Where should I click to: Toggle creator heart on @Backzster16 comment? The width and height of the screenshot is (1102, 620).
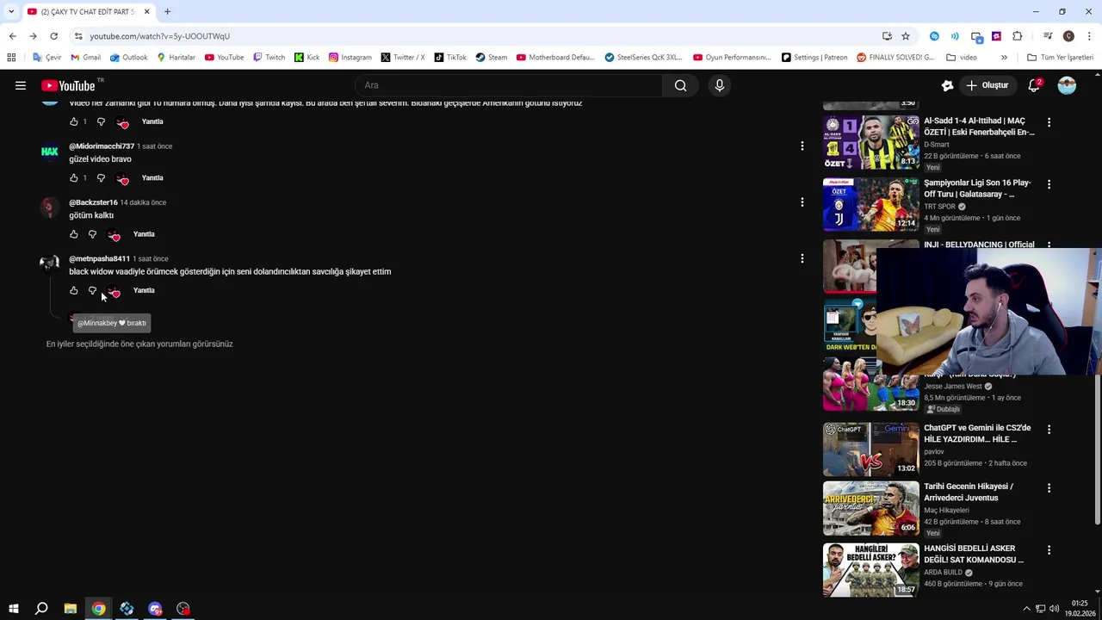[114, 235]
